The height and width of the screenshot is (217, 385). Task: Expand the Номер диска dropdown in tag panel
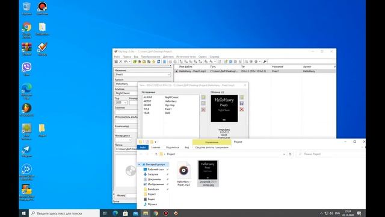pyautogui.click(x=130, y=140)
